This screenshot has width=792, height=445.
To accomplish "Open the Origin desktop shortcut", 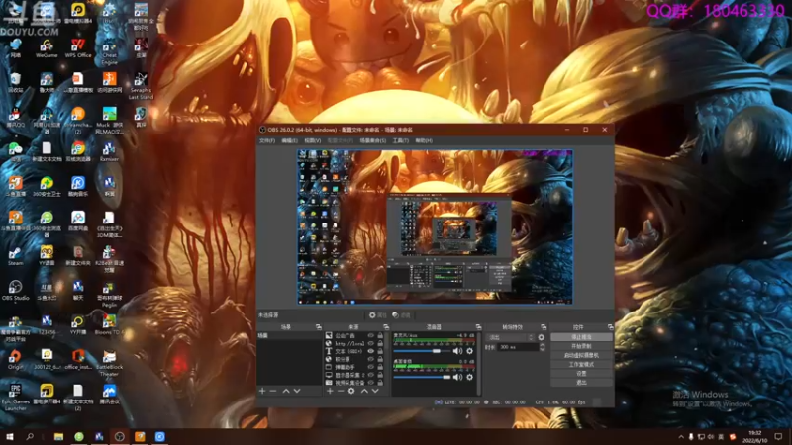I will click(15, 360).
